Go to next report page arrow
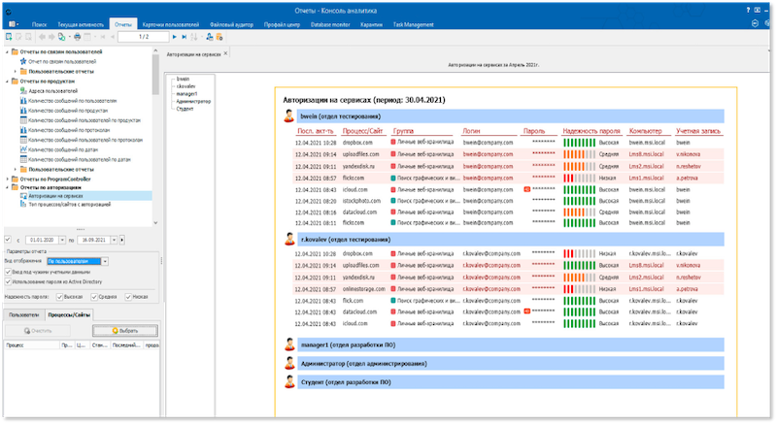This screenshot has width=777, height=425. (x=173, y=36)
